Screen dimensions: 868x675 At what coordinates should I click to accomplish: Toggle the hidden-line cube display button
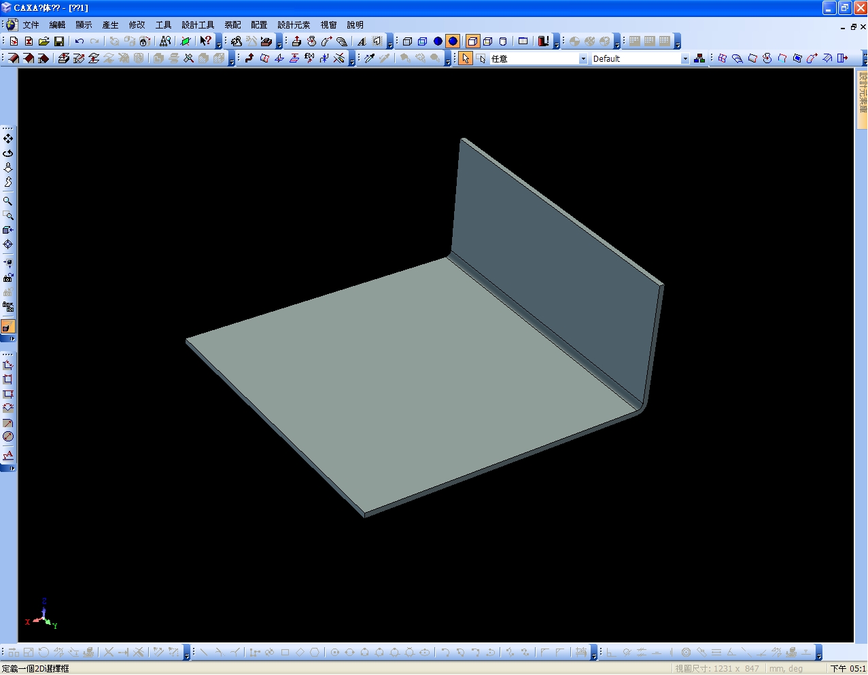(x=487, y=41)
